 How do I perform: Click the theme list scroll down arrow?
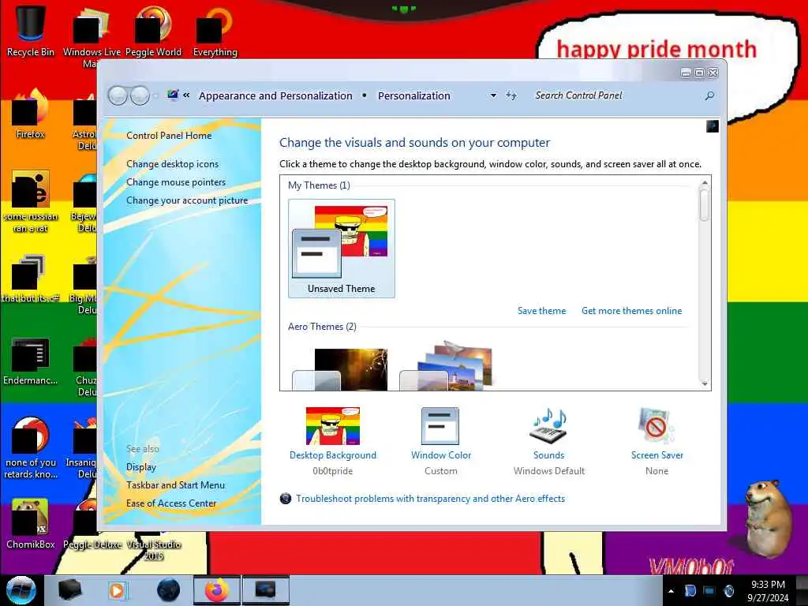tap(705, 384)
